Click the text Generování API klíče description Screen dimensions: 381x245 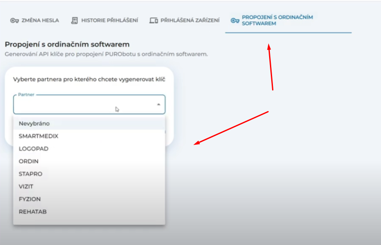tap(106, 54)
